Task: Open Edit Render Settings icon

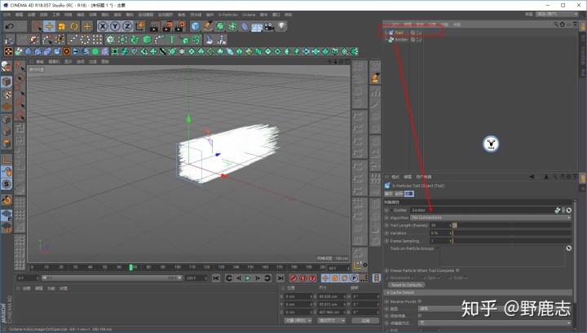Action: coord(180,26)
